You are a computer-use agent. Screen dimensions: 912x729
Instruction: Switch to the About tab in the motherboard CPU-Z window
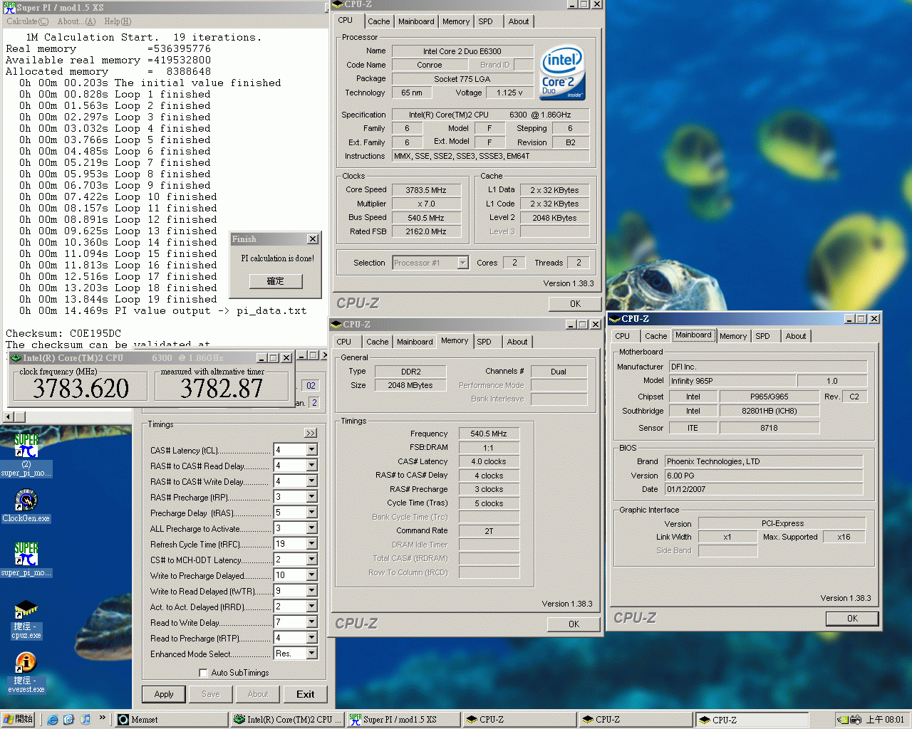pos(796,337)
